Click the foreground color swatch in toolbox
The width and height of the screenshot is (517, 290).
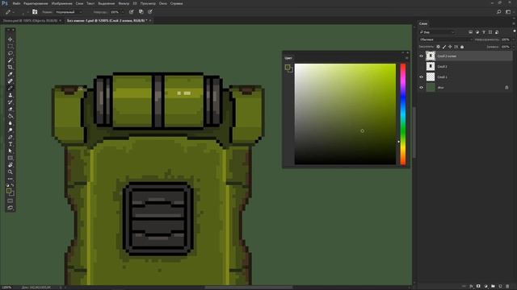tap(9, 191)
